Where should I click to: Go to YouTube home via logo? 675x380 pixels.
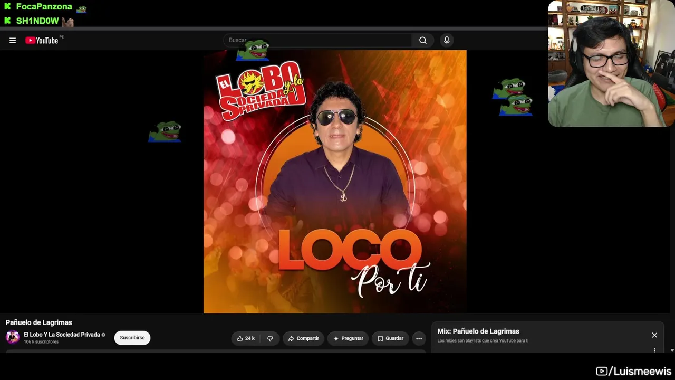(42, 40)
